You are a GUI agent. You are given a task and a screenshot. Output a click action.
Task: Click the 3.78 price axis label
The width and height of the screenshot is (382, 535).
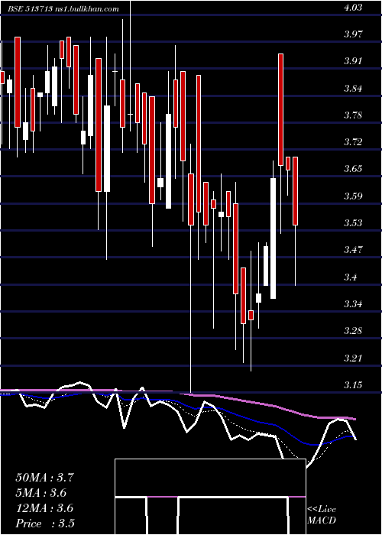(x=353, y=115)
